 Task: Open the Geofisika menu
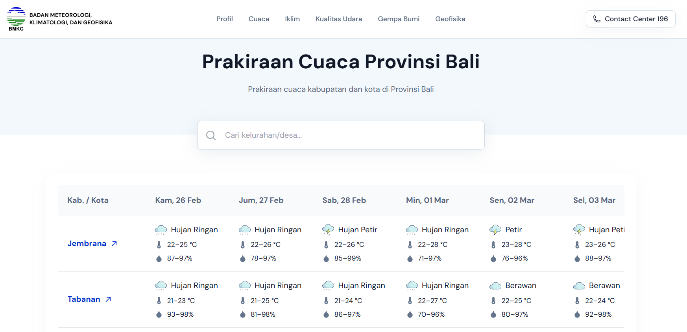click(450, 19)
